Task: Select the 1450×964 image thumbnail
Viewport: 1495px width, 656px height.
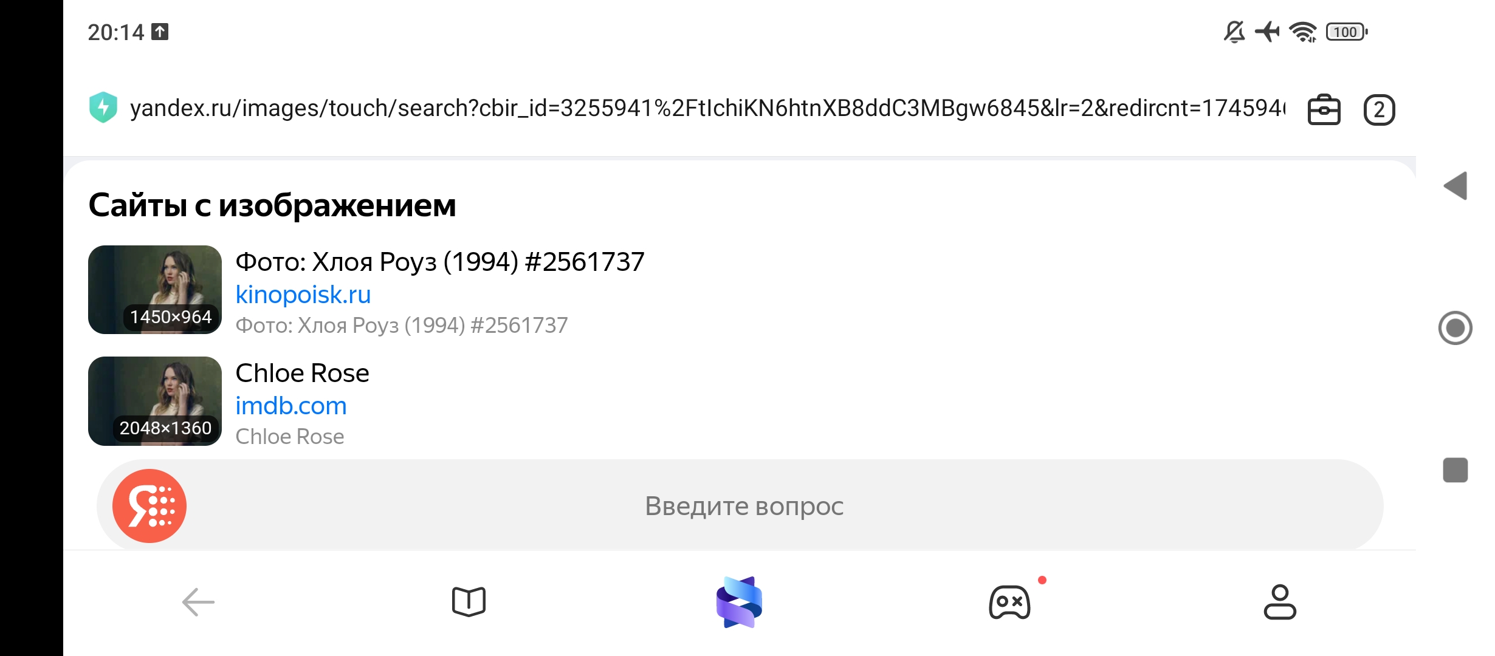Action: 155,290
